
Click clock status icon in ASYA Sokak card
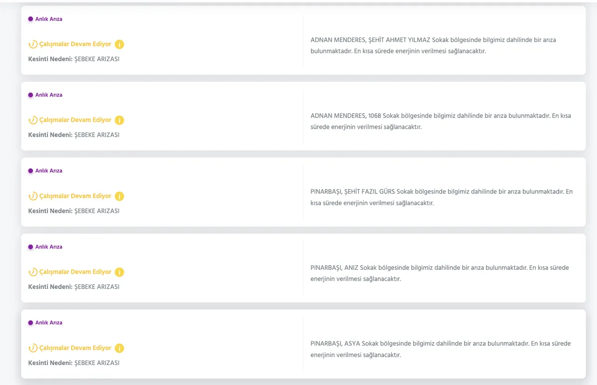tap(33, 348)
